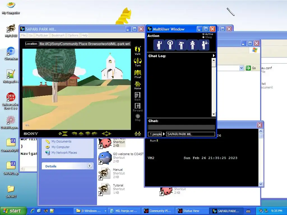Click the move-forward up arrow icon
The image size is (287, 215).
click(81, 134)
